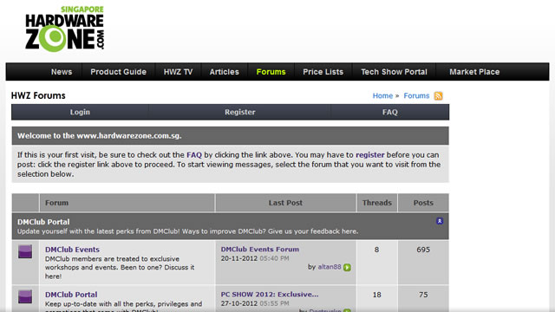The image size is (555, 312).
Task: Click the register link in welcome message
Action: pos(370,155)
